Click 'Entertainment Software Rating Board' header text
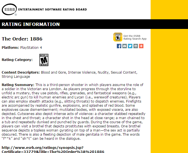 click(53, 9)
